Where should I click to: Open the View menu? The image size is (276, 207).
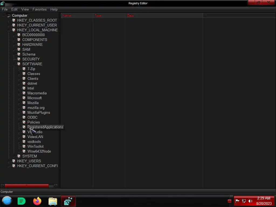[25, 9]
